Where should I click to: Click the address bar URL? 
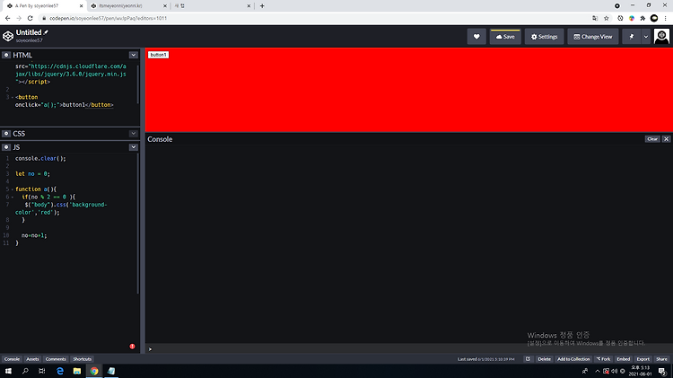[x=109, y=18]
